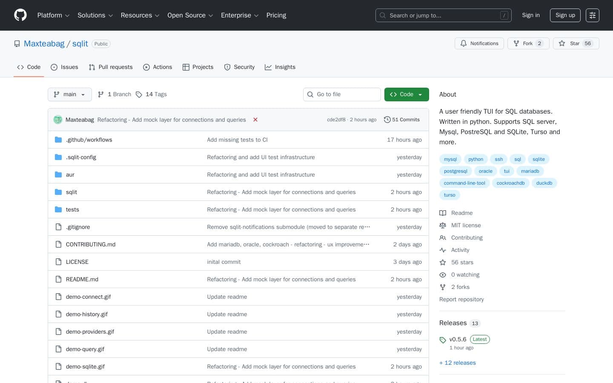613x383 pixels.
Task: Open the command palette icon next to Sign up
Action: coord(593,15)
